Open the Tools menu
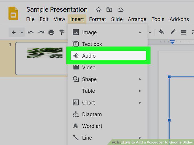 [158, 19]
